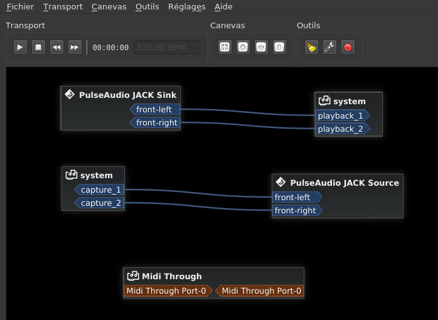This screenshot has width=438, height=320.
Task: Open the Aide menu
Action: coord(223,7)
